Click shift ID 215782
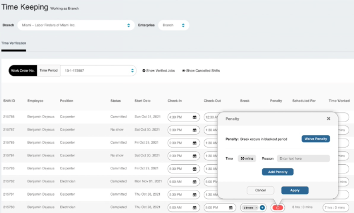This screenshot has width=354, height=213. [9, 181]
